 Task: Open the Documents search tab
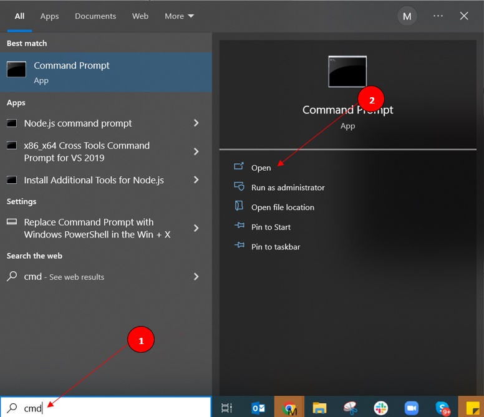pos(95,16)
